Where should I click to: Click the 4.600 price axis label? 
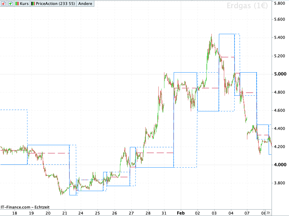point(279,110)
